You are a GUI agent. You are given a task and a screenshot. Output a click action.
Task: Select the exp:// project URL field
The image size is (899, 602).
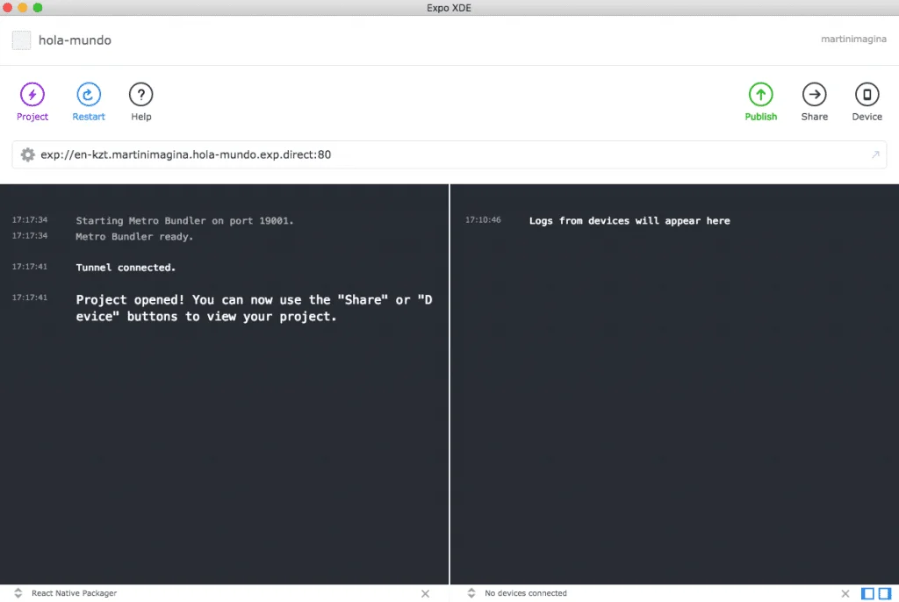tap(449, 154)
